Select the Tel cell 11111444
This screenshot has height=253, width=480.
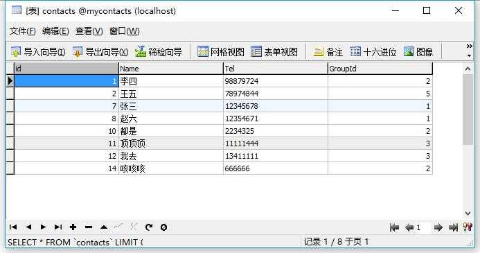click(x=276, y=143)
